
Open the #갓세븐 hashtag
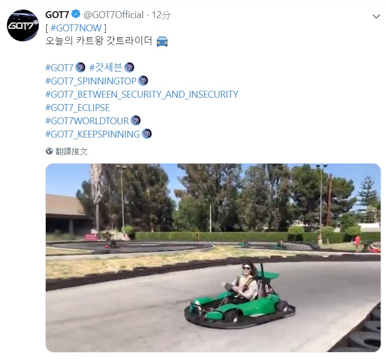click(x=106, y=67)
